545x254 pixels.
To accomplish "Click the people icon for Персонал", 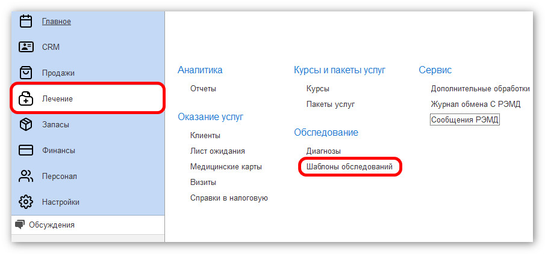I will (x=26, y=176).
